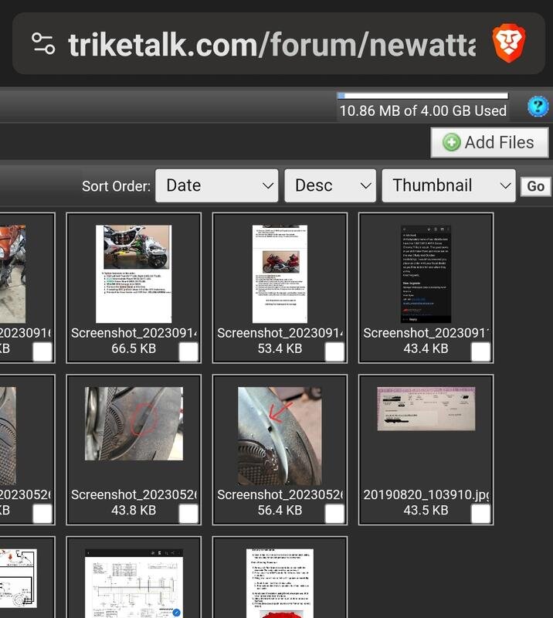Open the blue help question mark
Screen dimensions: 553x618
click(538, 106)
